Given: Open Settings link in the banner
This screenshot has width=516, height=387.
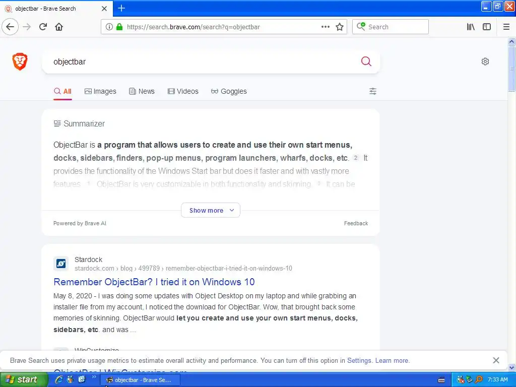Looking at the screenshot, I should (359, 360).
